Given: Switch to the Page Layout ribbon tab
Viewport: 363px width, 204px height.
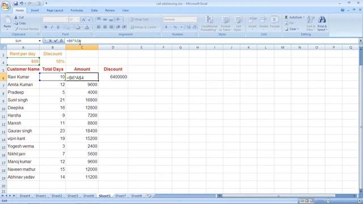Looking at the screenshot, I should (55, 10).
